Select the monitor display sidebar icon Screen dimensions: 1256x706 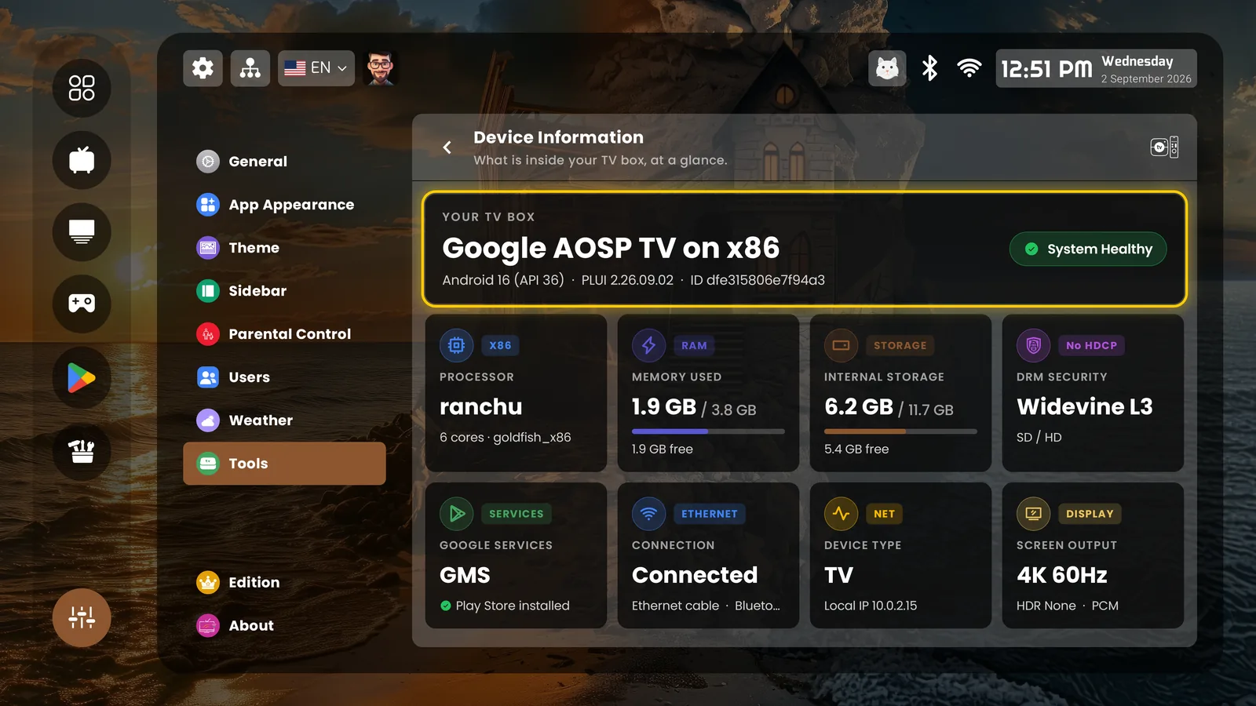(x=82, y=232)
